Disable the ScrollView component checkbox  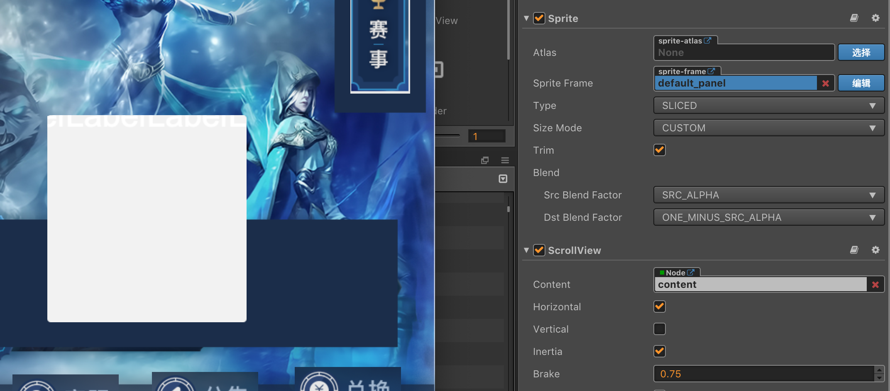[539, 250]
